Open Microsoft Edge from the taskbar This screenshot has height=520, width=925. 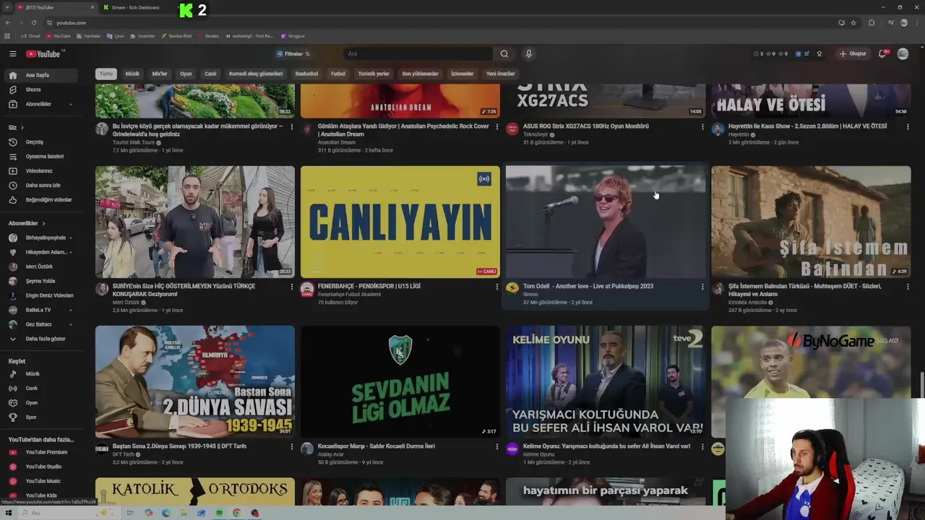165,513
